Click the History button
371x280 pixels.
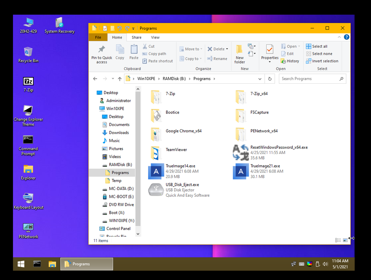[x=290, y=61]
